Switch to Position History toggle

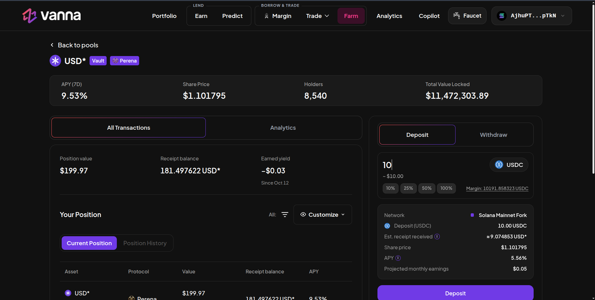[145, 243]
